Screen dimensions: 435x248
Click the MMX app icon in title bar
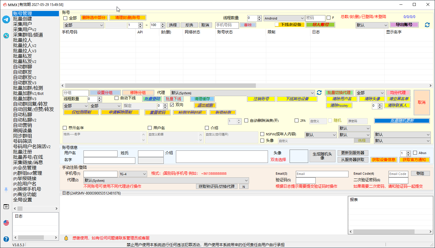tap(5, 4)
